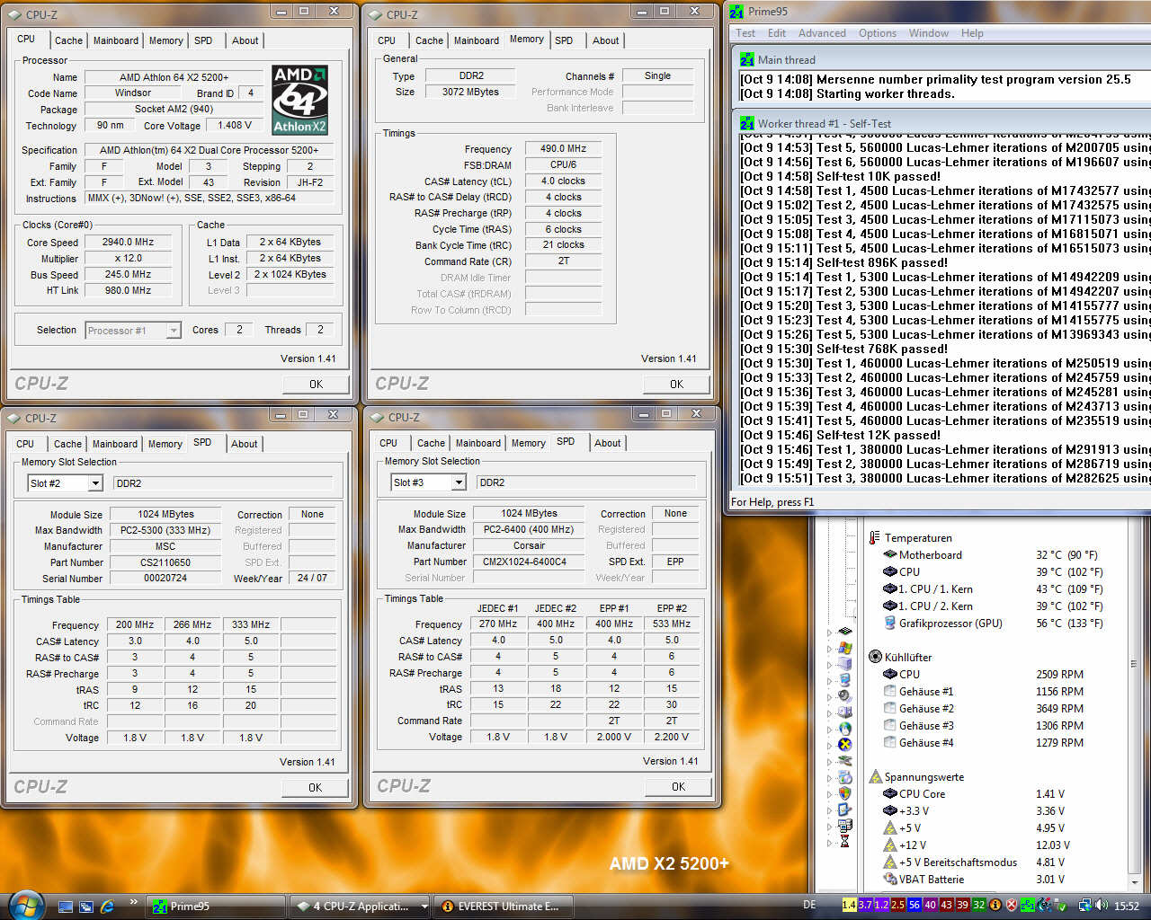Click the orange EVEREST info tray icon

[x=995, y=905]
